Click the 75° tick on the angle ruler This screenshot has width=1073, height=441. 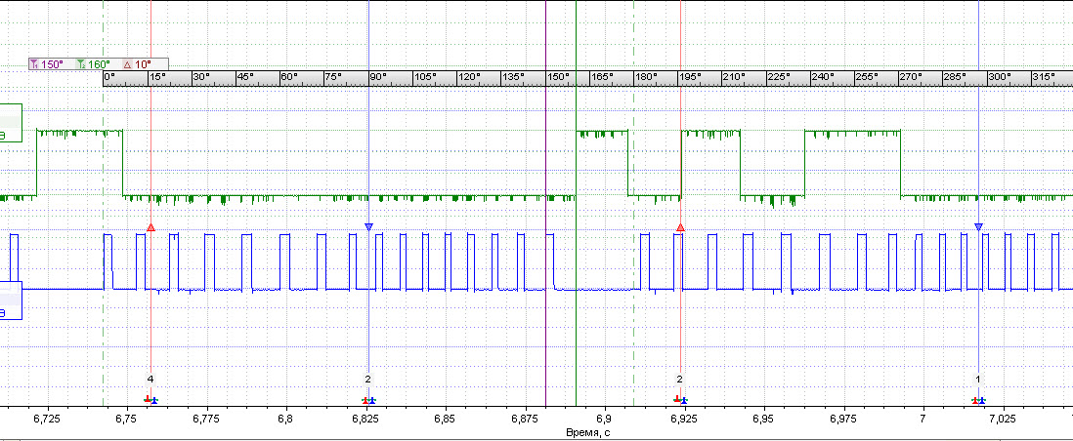click(x=333, y=77)
